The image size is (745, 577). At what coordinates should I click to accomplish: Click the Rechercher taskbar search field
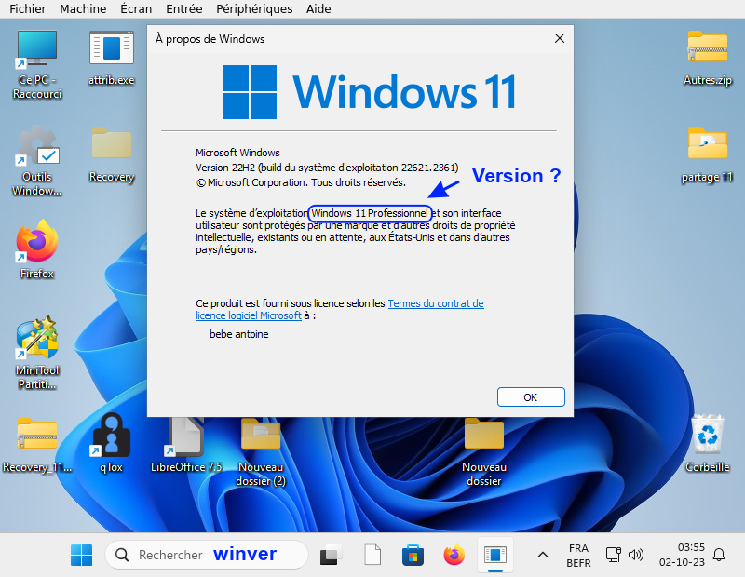tap(207, 555)
